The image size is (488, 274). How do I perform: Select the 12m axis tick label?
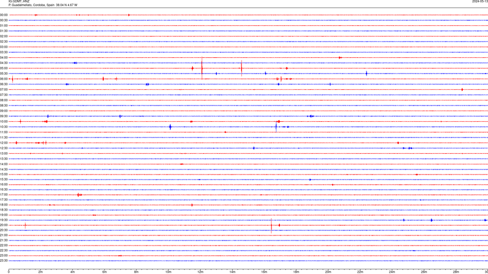200,272
